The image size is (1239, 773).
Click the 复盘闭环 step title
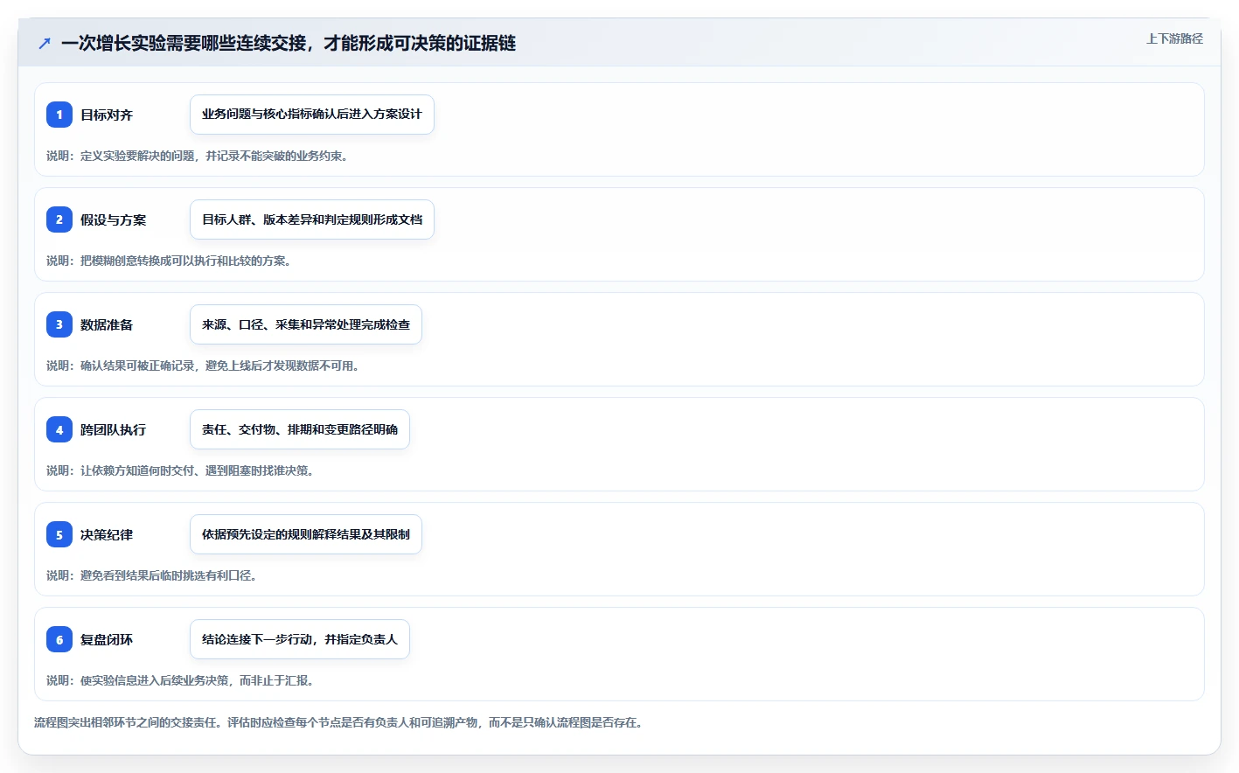pyautogui.click(x=107, y=639)
